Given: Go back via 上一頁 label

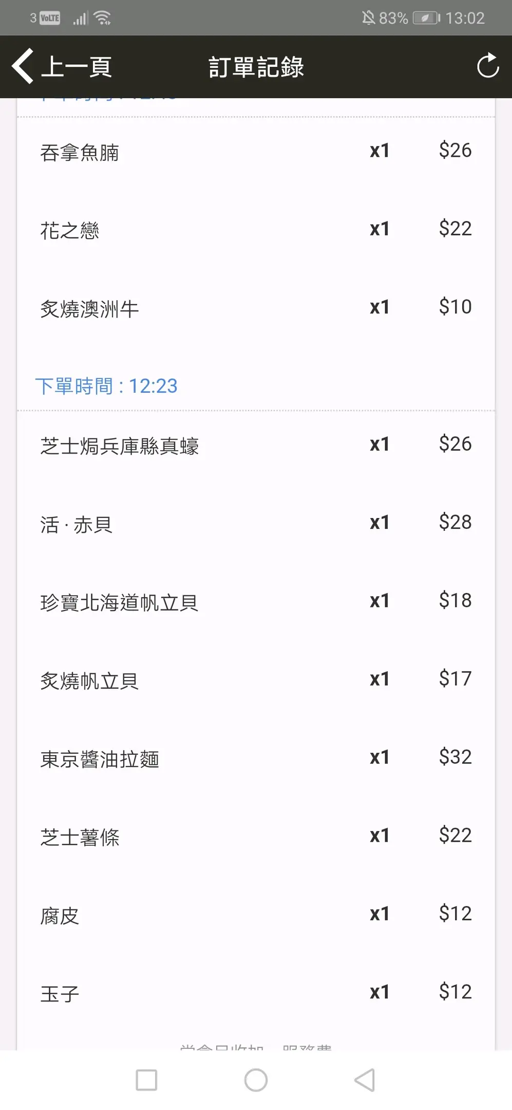Looking at the screenshot, I should click(x=76, y=67).
